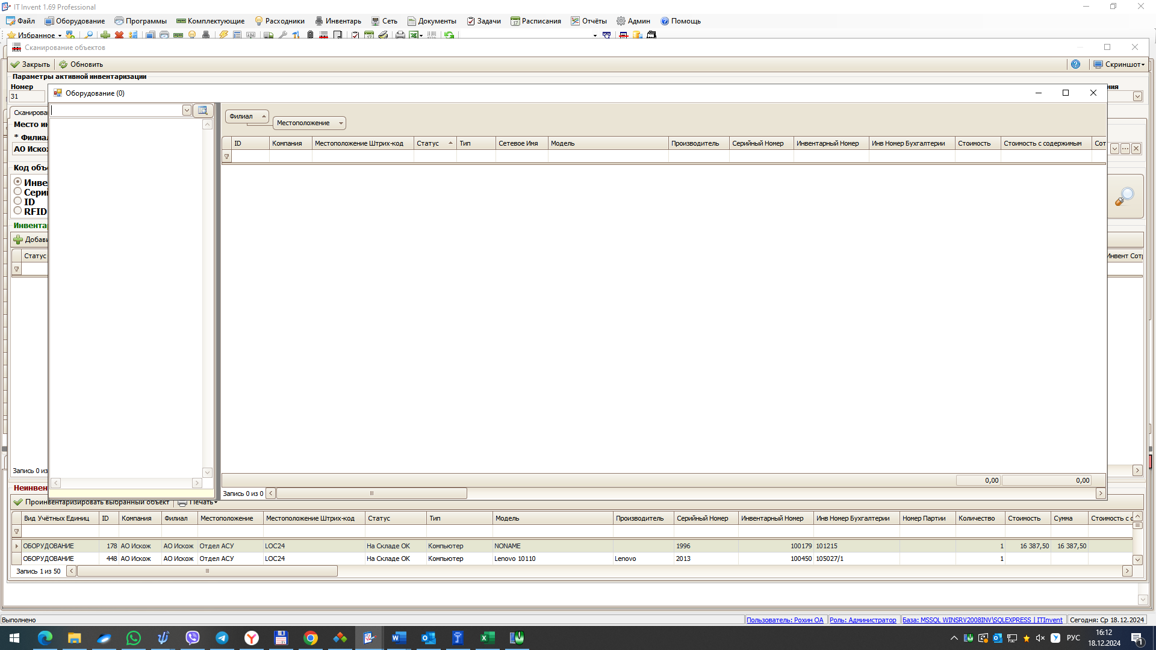The width and height of the screenshot is (1156, 650).
Task: Click the Местоположение grouping chip dropdown
Action: pos(341,123)
